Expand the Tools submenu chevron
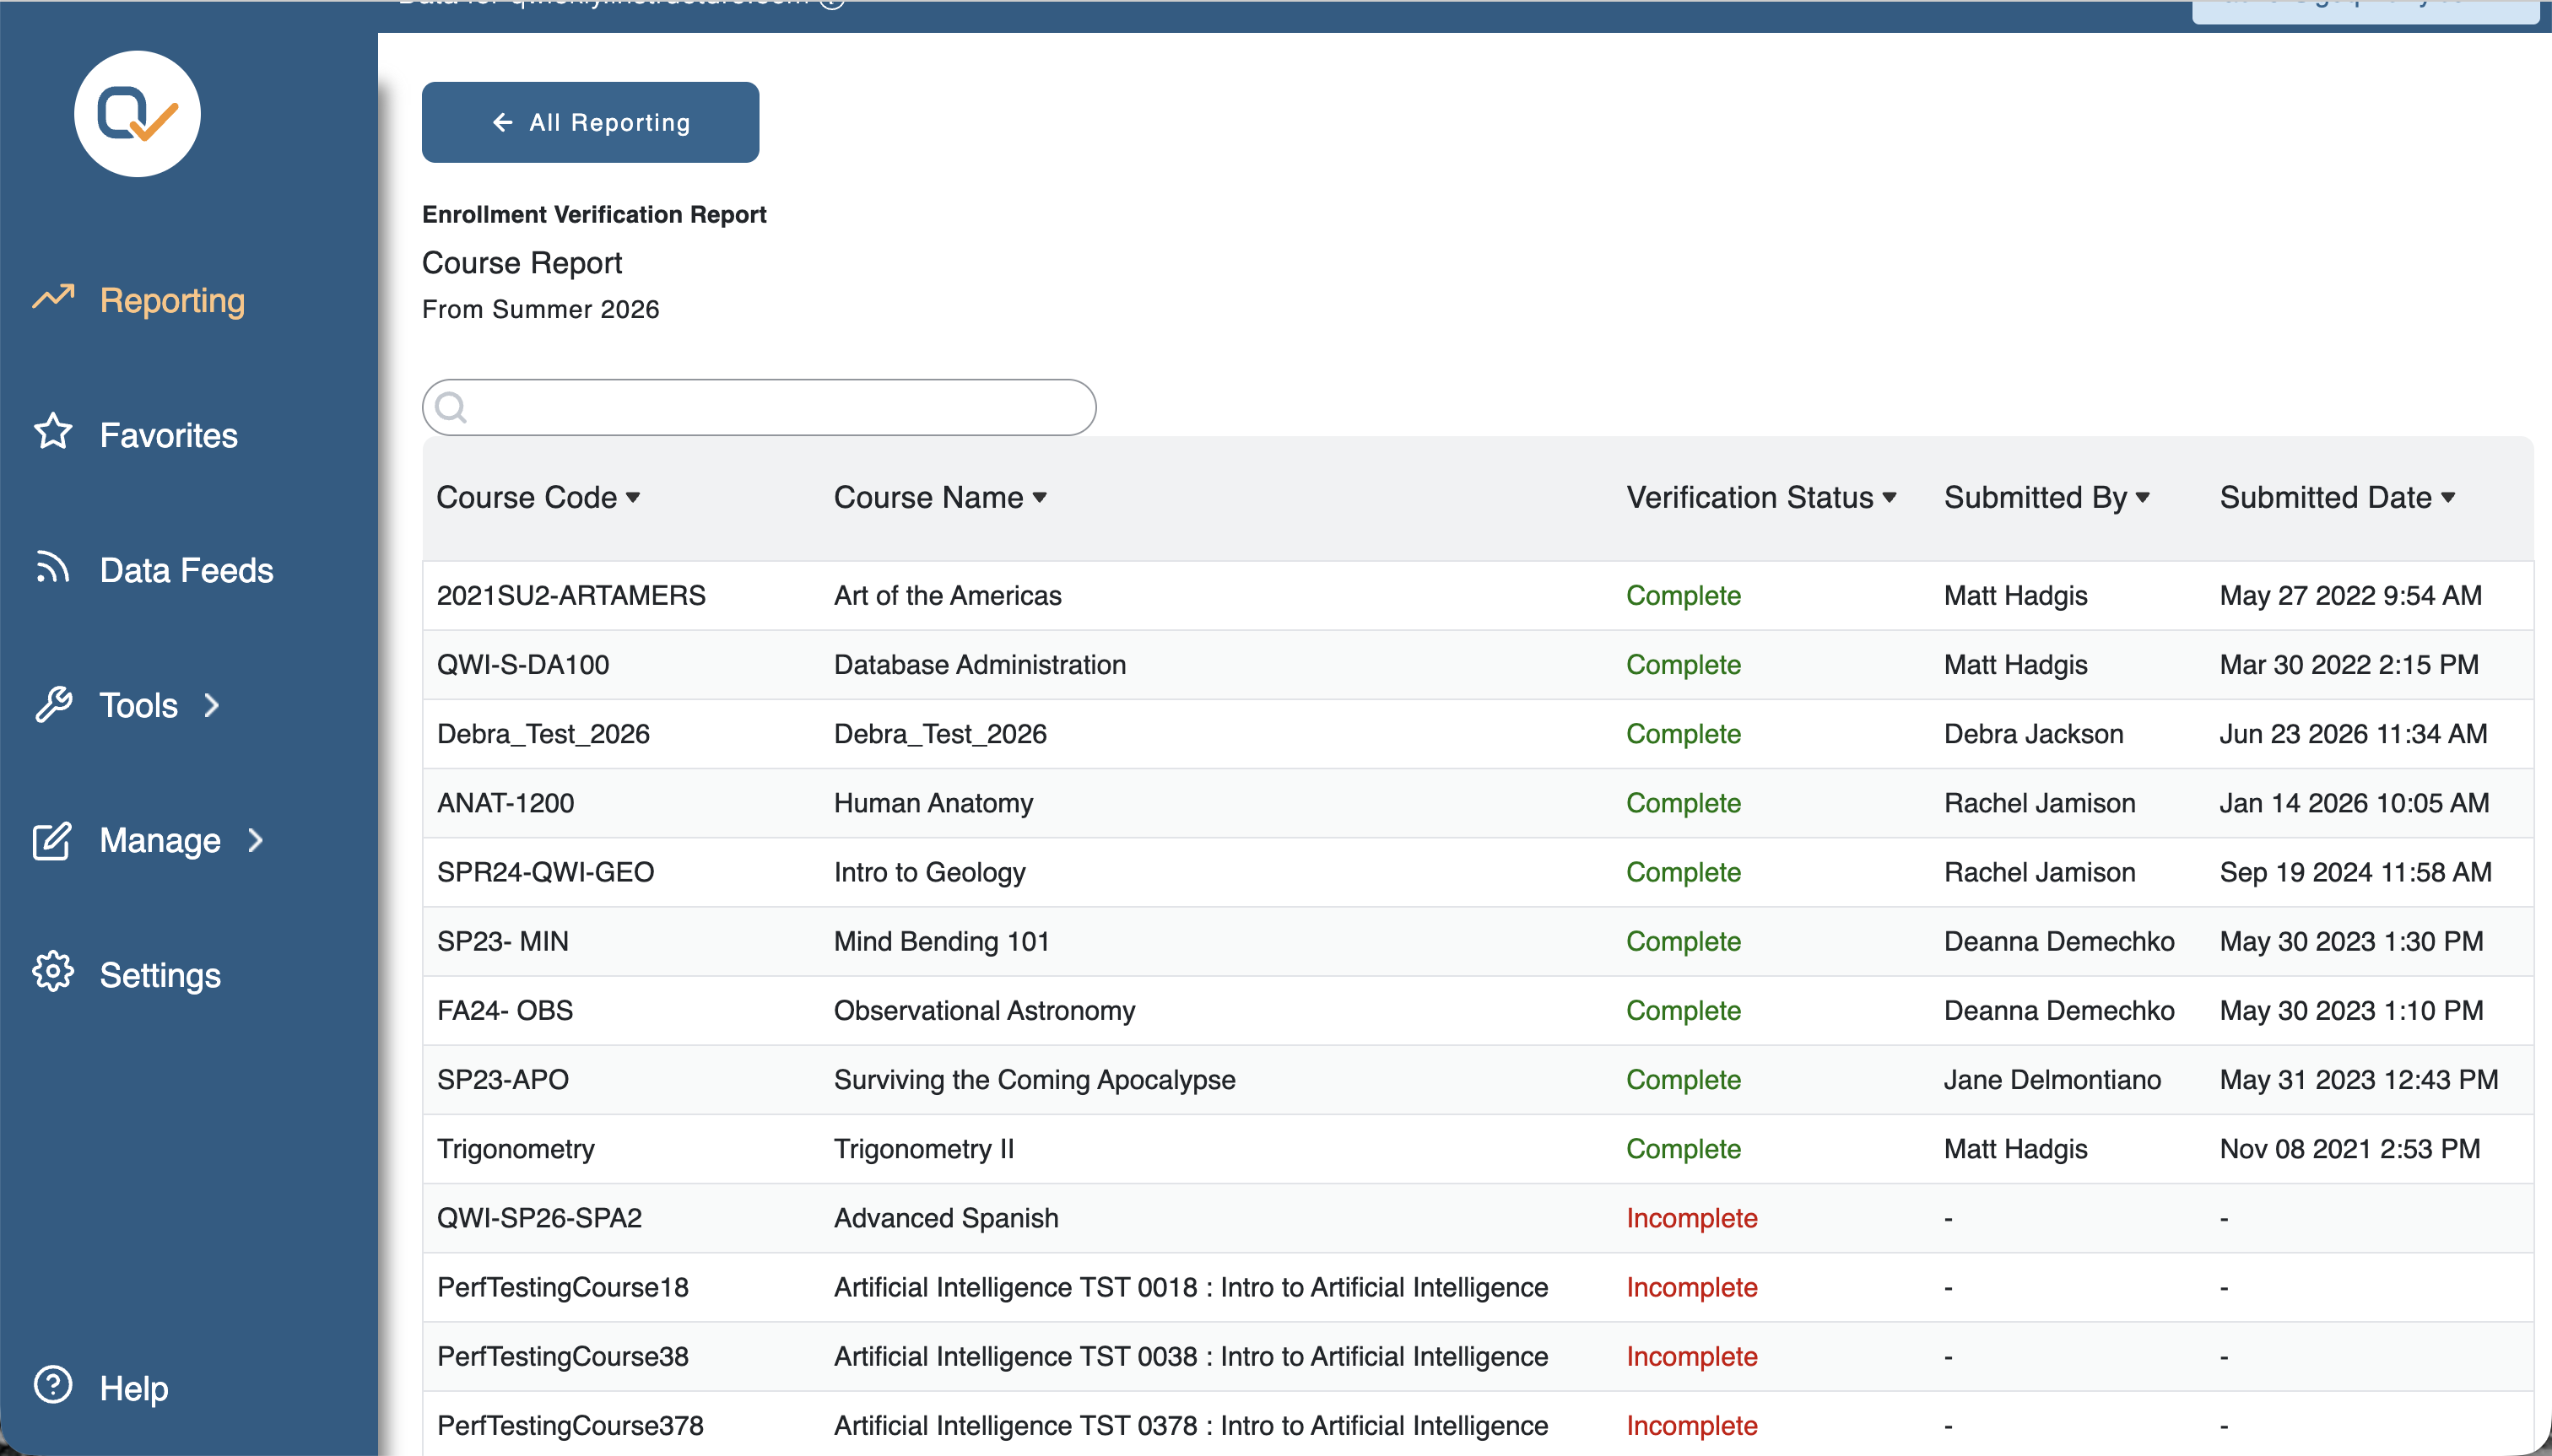2552x1456 pixels. (212, 705)
